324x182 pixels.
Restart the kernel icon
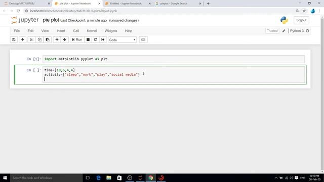96,39
